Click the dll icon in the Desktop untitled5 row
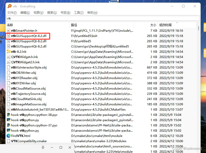The height and width of the screenshot is (153, 206). 9,46
